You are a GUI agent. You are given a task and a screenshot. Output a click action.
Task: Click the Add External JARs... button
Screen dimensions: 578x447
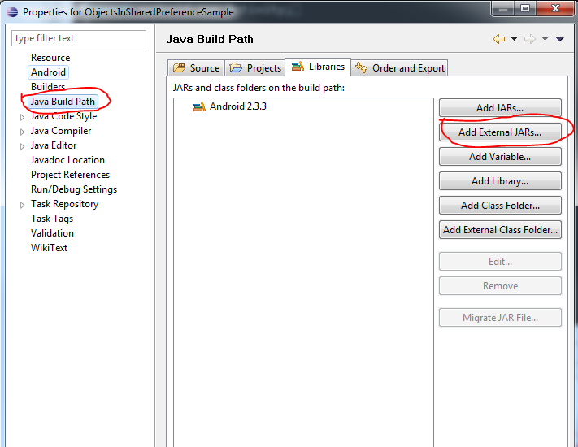[500, 132]
